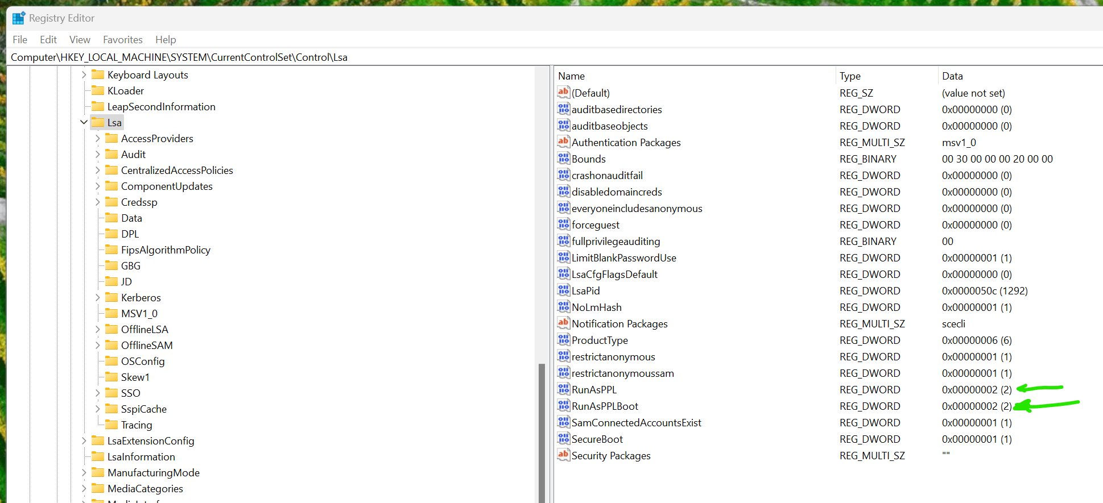Select the Security Packages value icon
This screenshot has width=1103, height=503.
pyautogui.click(x=564, y=455)
